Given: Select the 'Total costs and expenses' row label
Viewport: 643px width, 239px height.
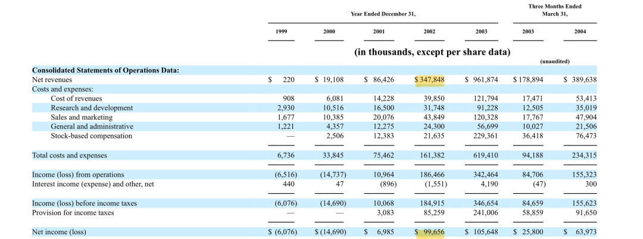Looking at the screenshot, I should (70, 155).
